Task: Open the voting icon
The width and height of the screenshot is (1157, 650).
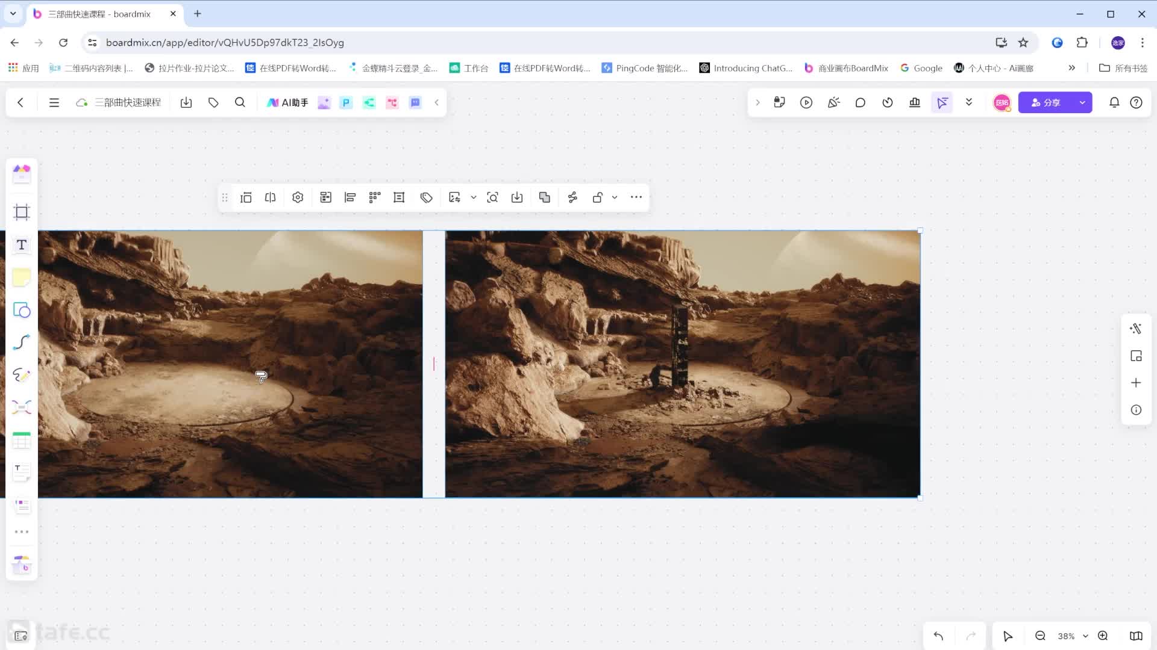Action: [915, 103]
